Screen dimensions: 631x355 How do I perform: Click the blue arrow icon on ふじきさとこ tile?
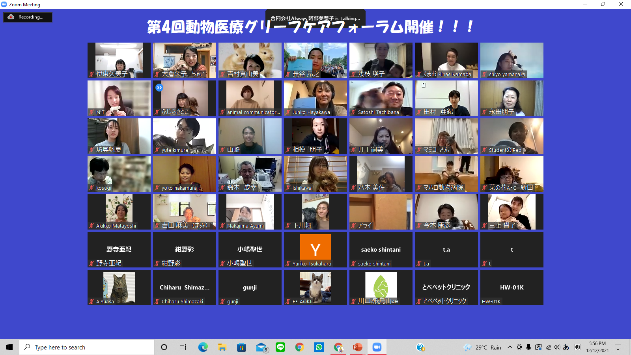[159, 88]
